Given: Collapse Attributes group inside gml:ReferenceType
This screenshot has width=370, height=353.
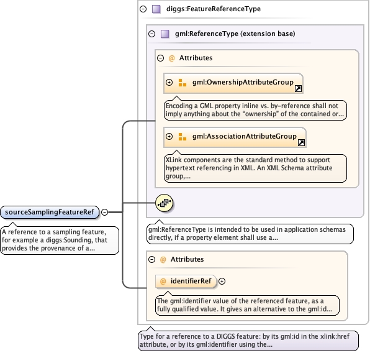Looking at the screenshot, I should tap(160, 58).
